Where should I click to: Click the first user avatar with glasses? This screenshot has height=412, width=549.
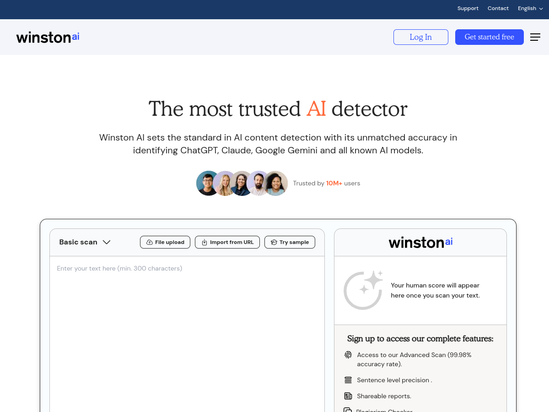(x=207, y=183)
